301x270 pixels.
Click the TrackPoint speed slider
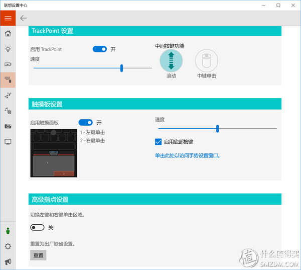click(92, 68)
